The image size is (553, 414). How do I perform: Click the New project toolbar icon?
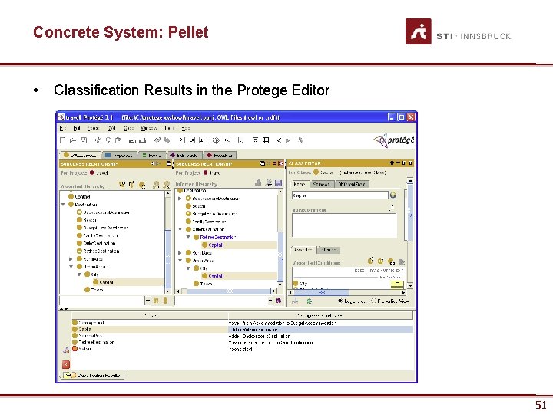pos(63,140)
